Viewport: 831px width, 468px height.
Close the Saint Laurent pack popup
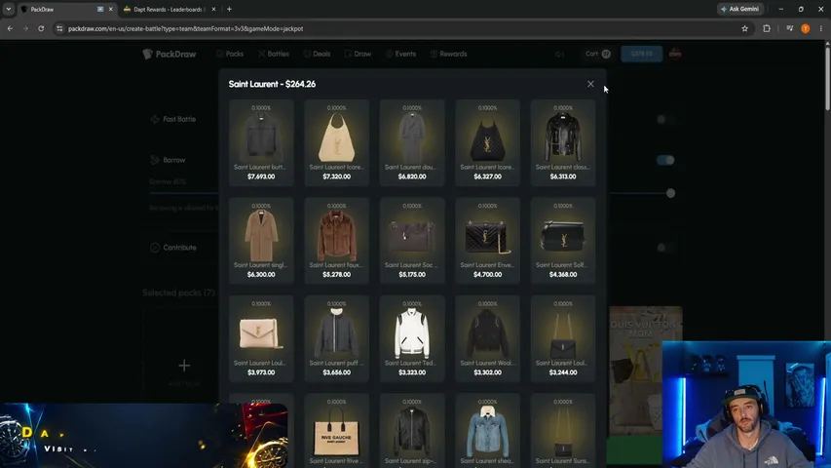(x=590, y=84)
